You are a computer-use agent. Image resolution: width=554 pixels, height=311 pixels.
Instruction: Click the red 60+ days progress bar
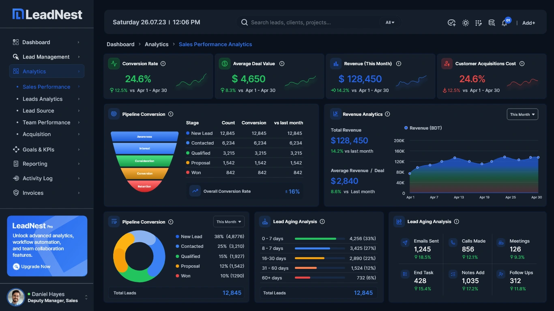pyautogui.click(x=303, y=278)
